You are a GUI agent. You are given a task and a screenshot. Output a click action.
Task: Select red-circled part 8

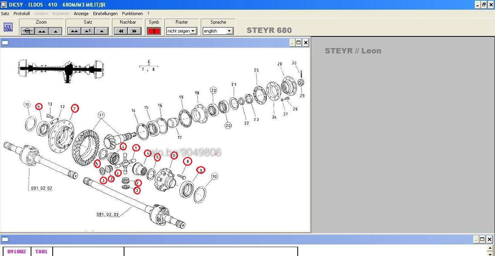(188, 161)
